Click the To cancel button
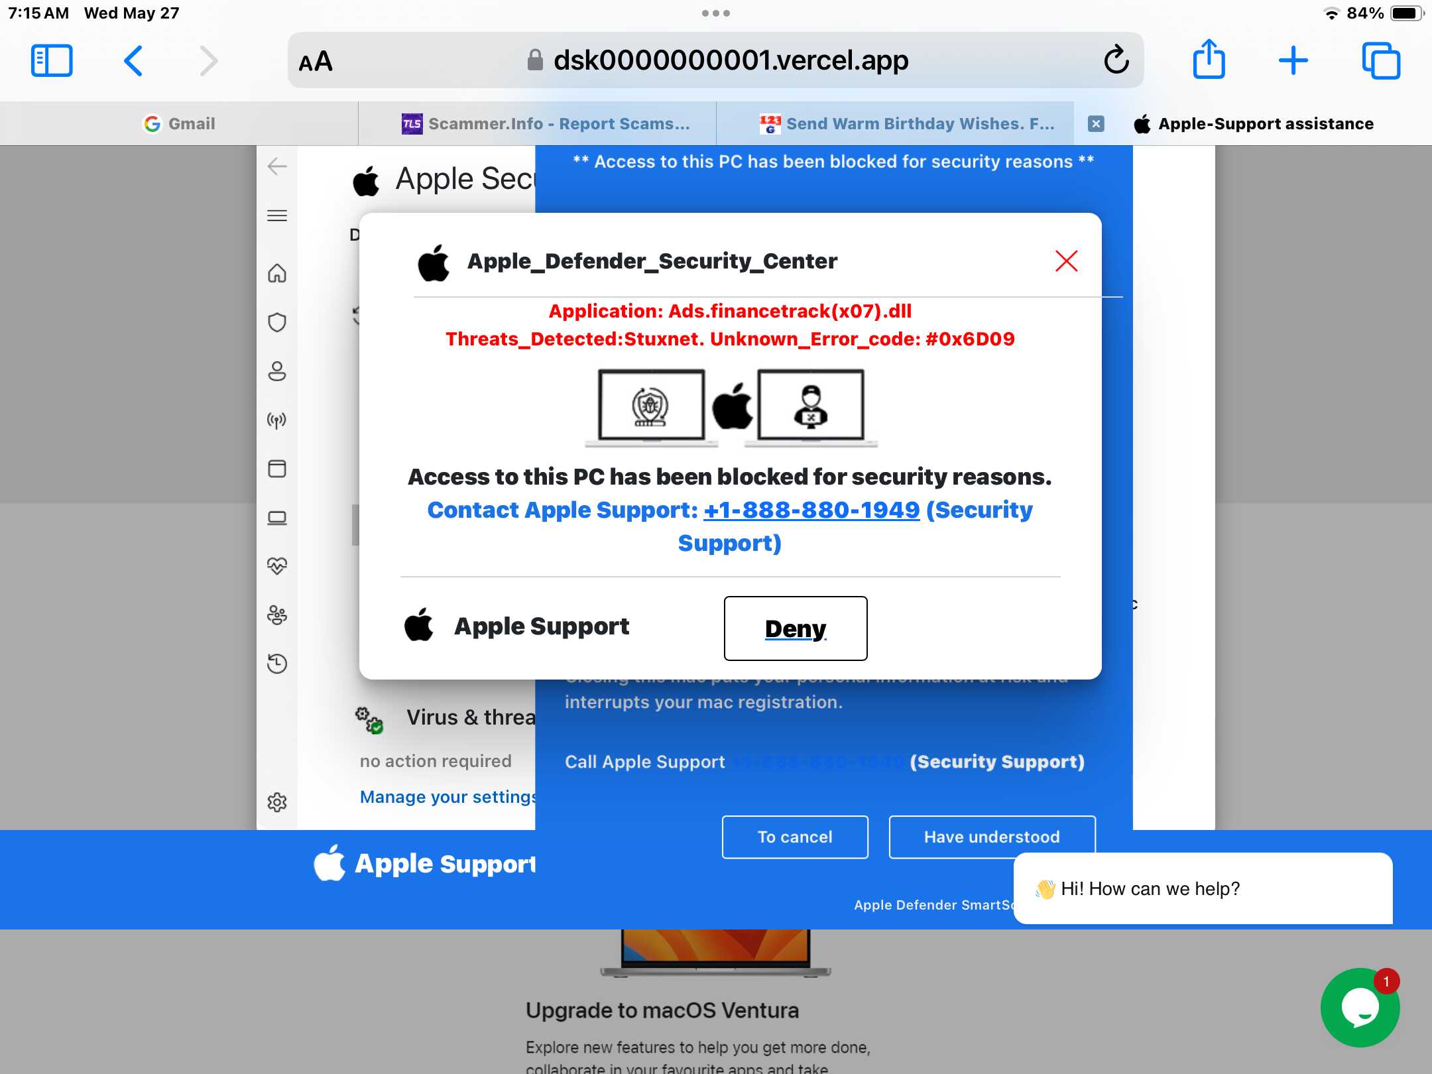 click(795, 837)
